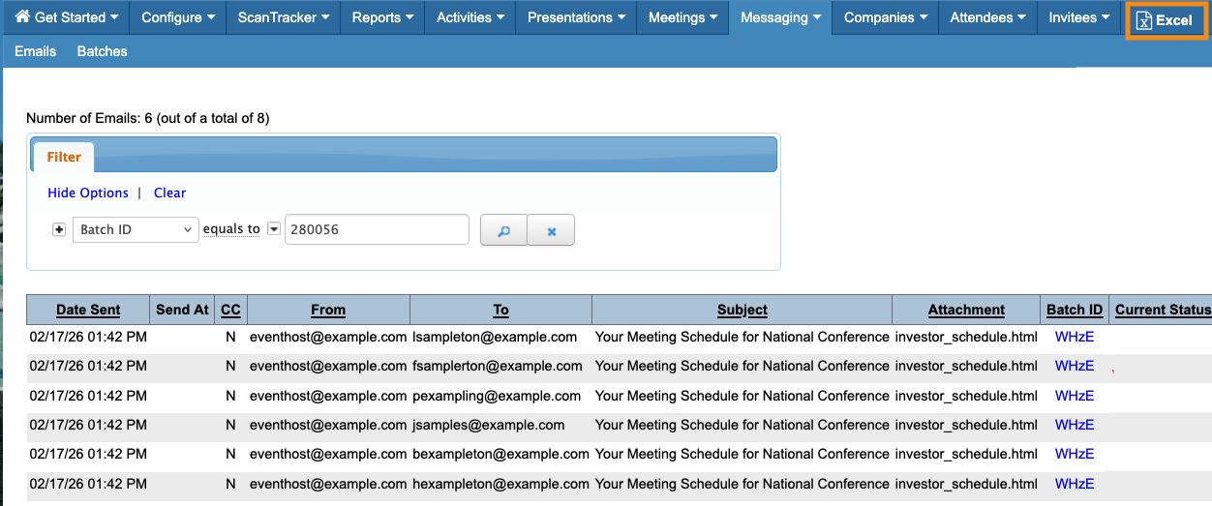
Task: Open the ScanTracker menu
Action: tap(284, 17)
